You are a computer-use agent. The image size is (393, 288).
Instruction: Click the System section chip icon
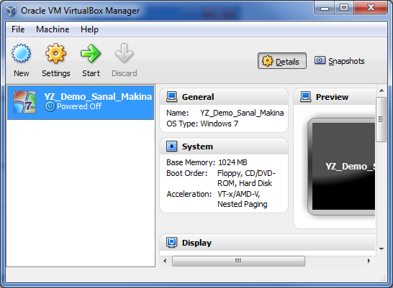point(172,147)
